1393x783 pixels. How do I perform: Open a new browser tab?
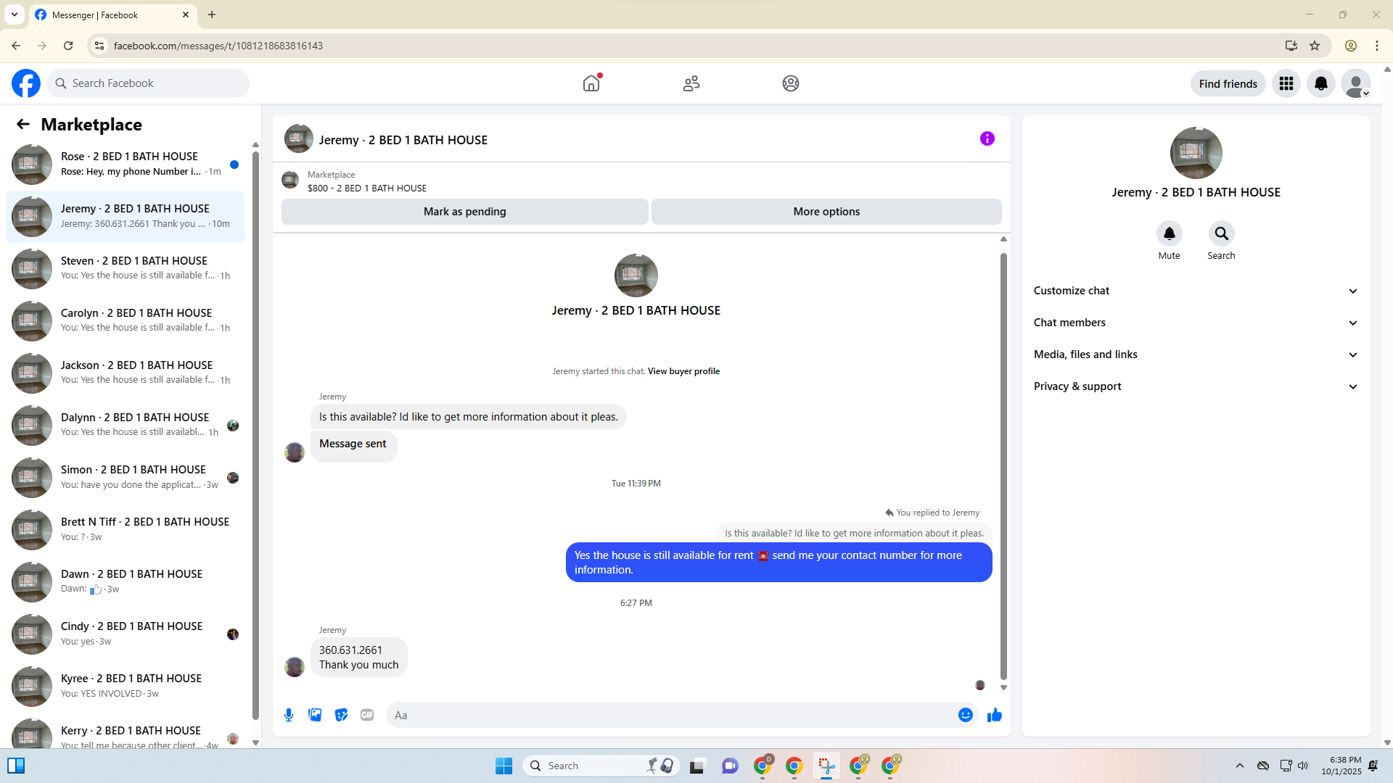pos(212,14)
